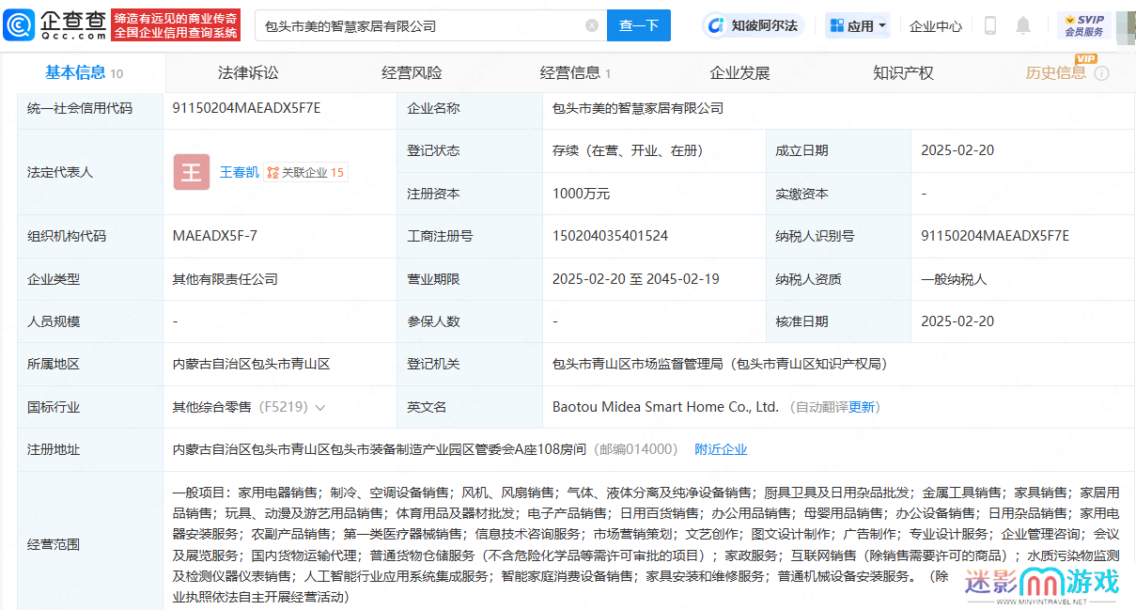Viewport: 1136px width, 610px height.
Task: Expand the 应用 dropdown menu
Action: [x=858, y=25]
